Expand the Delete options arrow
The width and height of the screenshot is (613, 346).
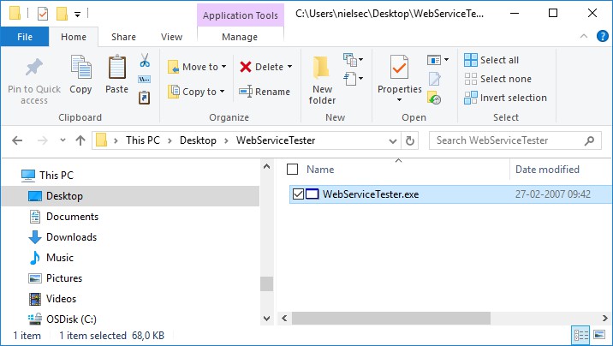point(289,67)
